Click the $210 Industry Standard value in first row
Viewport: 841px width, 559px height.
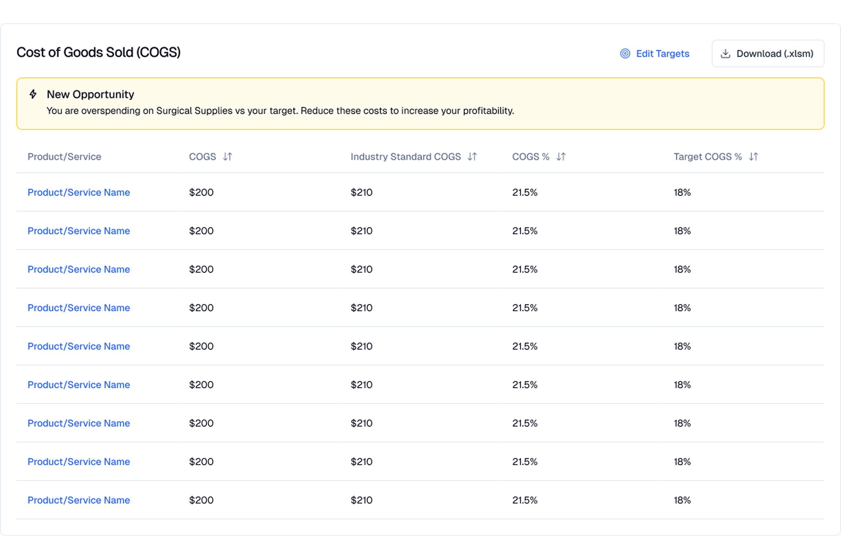[x=361, y=192]
